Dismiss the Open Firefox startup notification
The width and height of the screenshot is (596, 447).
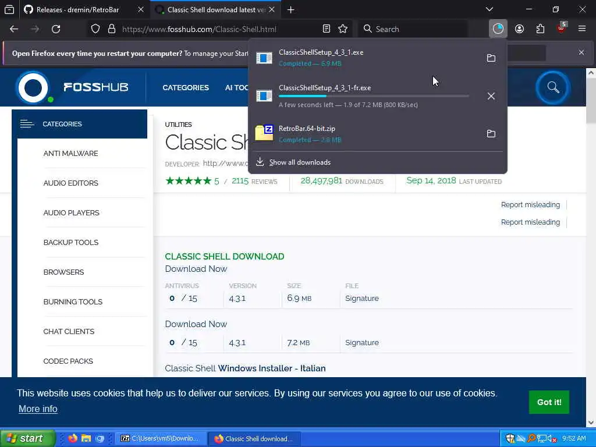(581, 52)
